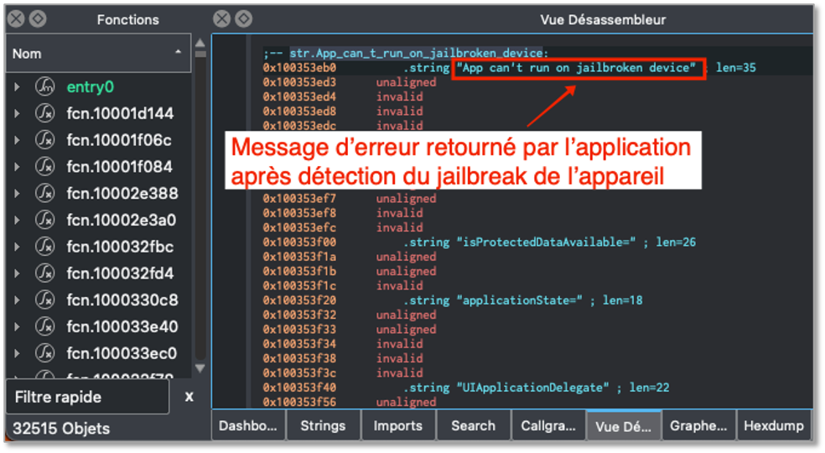Click the address 0x100353ed3

click(299, 82)
